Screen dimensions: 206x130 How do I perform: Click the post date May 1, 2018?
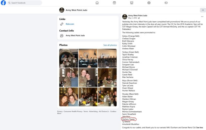[133, 18]
